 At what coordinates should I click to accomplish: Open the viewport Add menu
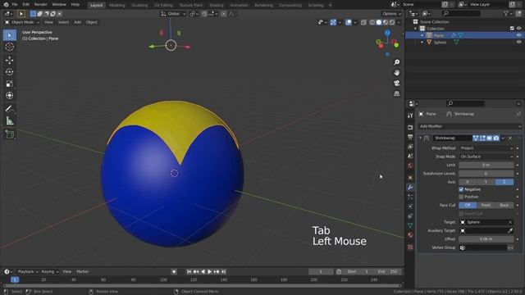pos(77,22)
